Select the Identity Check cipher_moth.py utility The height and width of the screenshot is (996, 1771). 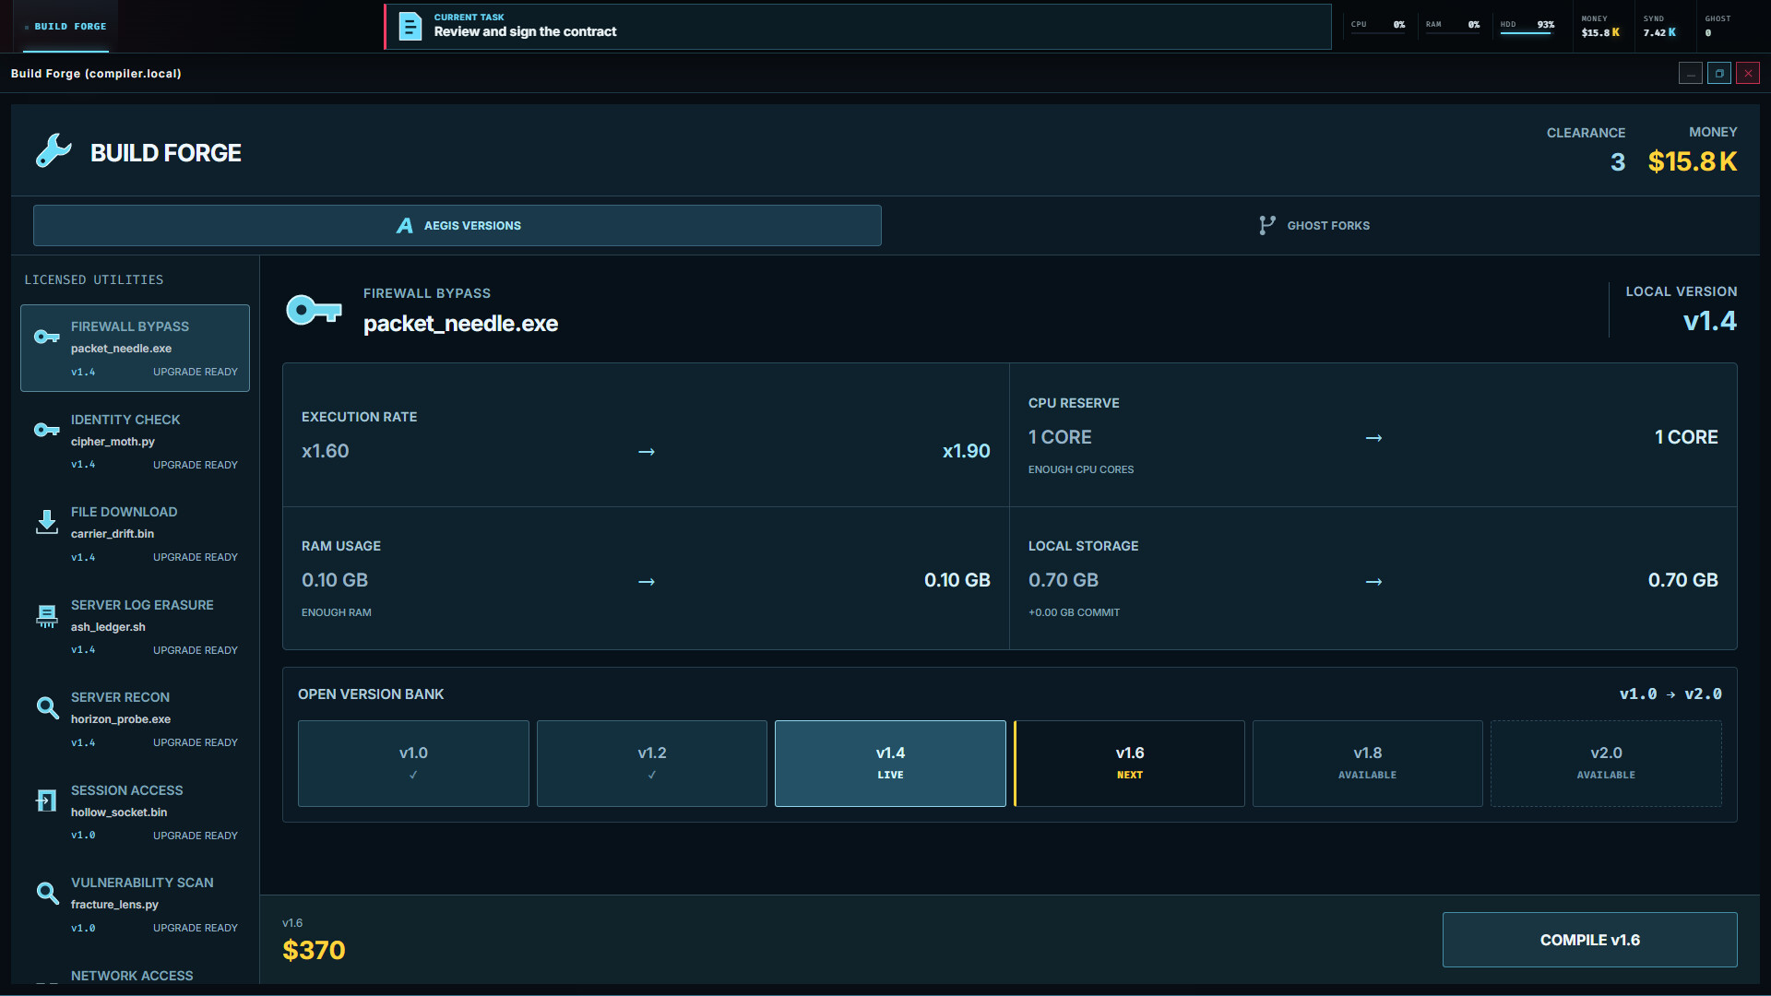click(x=135, y=441)
